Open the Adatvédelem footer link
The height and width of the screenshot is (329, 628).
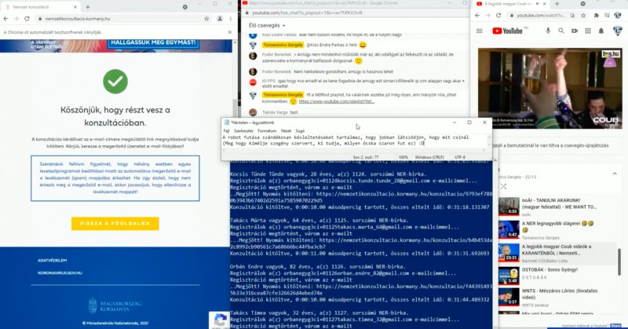[53, 260]
